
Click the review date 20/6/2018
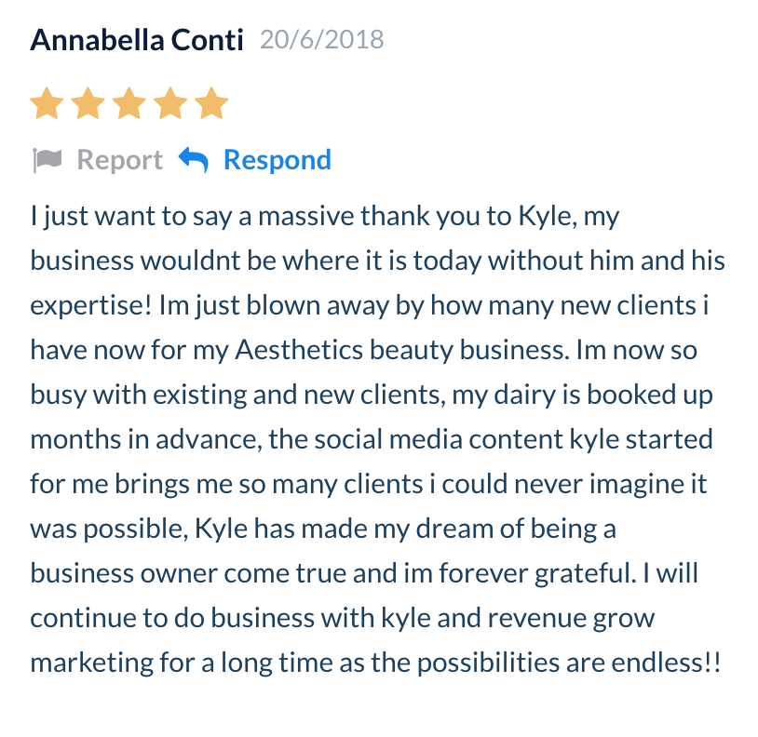pyautogui.click(x=322, y=40)
